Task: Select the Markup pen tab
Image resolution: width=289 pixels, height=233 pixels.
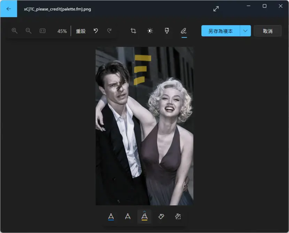Action: pos(183,31)
